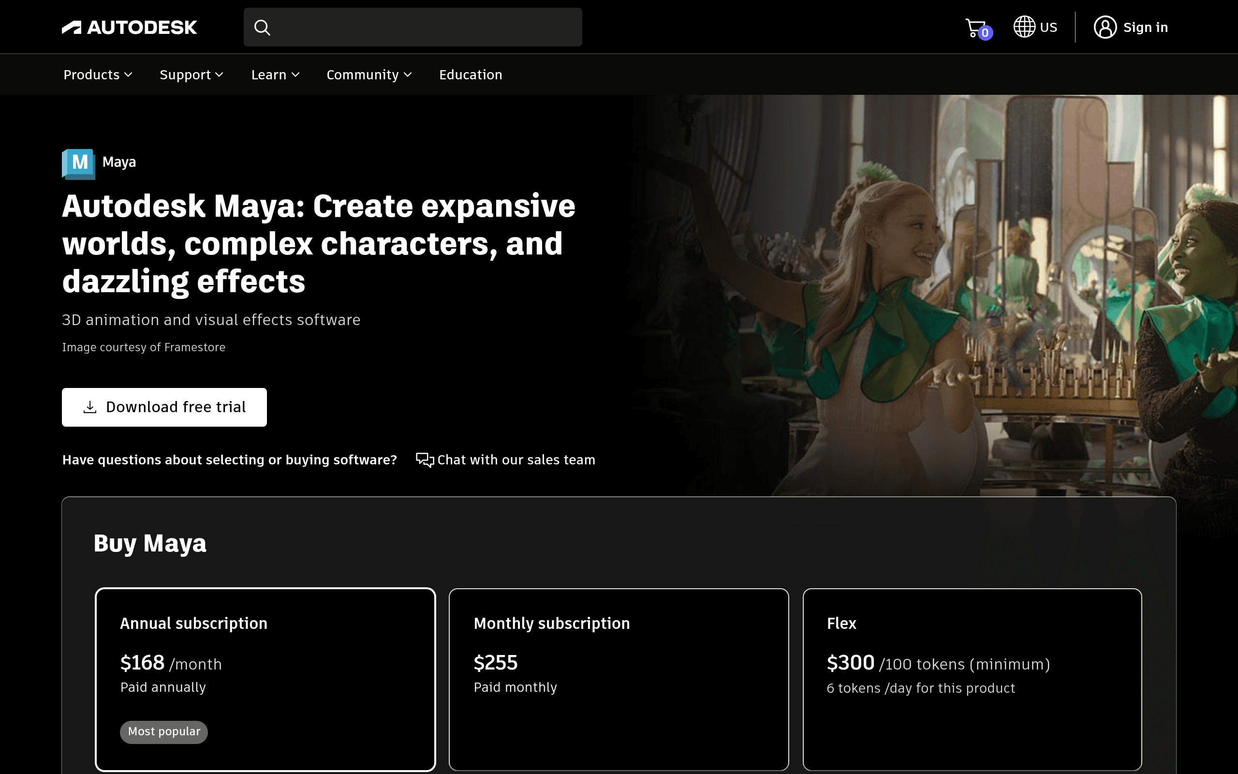Click the download arrow icon

(x=90, y=407)
